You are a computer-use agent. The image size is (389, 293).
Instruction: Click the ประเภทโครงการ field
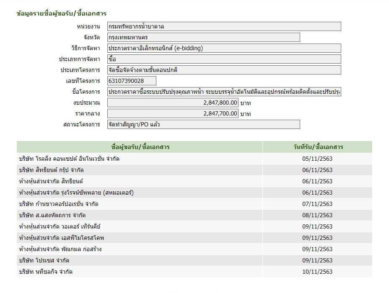coord(224,70)
